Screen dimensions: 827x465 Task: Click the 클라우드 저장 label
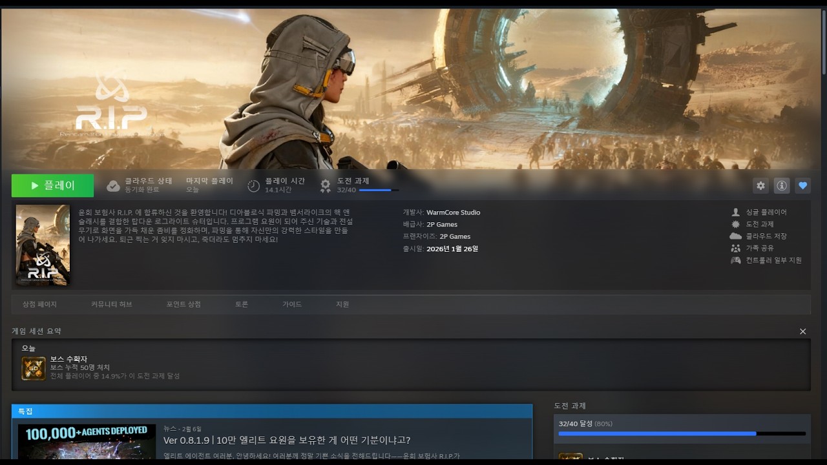pos(766,236)
